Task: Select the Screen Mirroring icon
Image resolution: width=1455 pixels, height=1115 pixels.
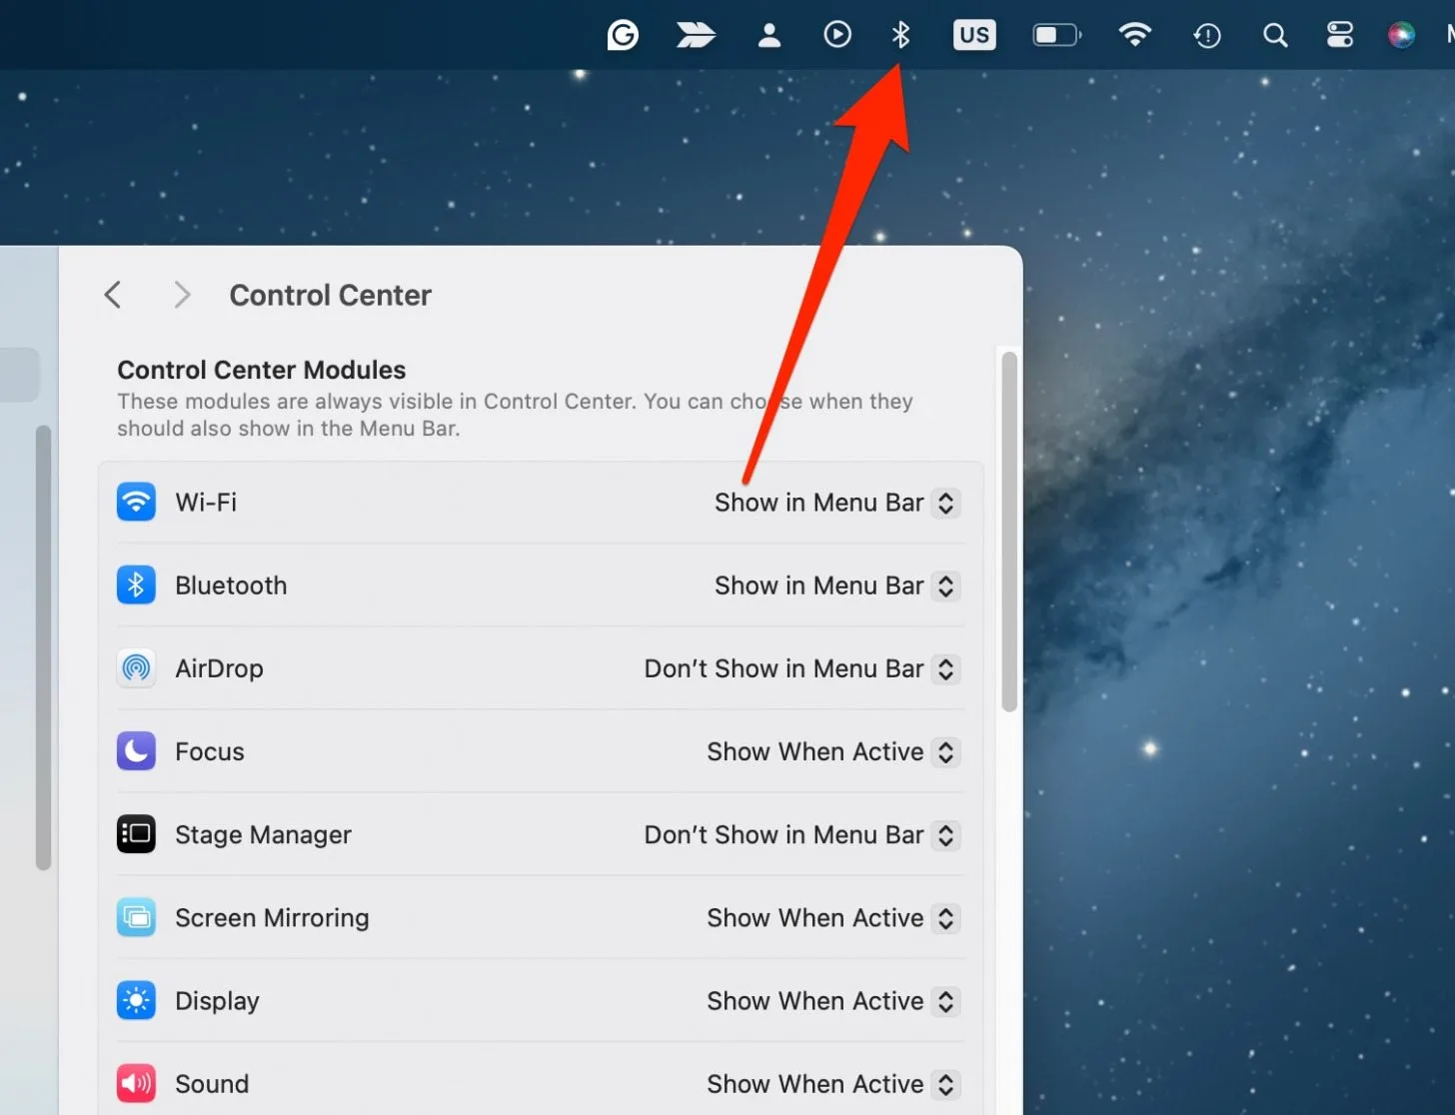Action: [x=136, y=917]
